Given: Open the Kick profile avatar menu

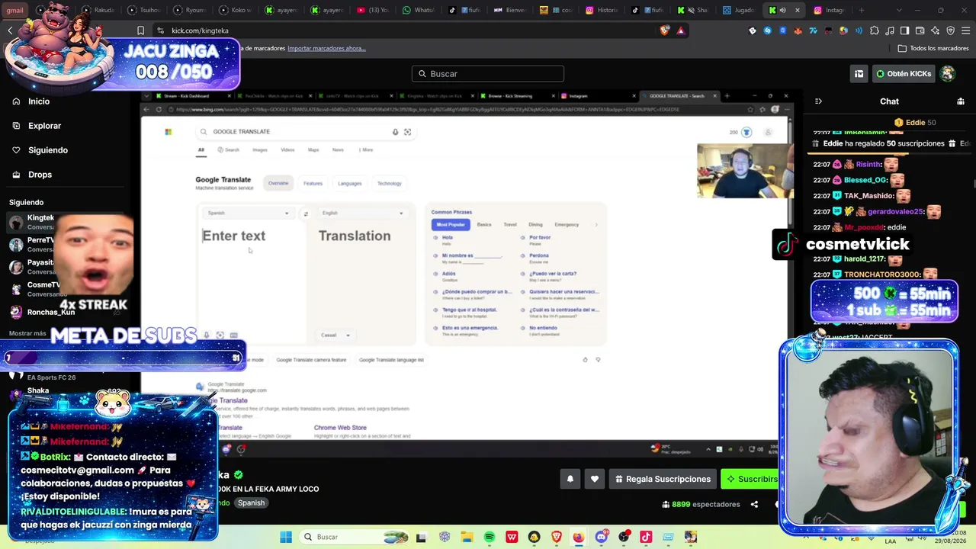Looking at the screenshot, I should click(x=948, y=74).
